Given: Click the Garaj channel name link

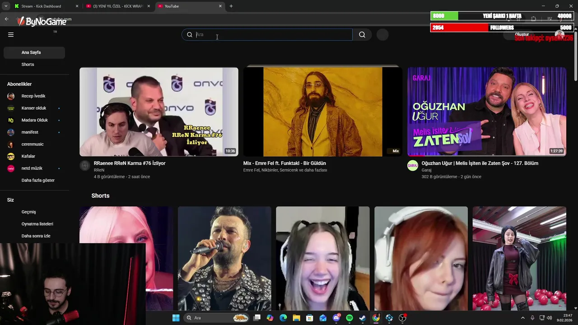Looking at the screenshot, I should pos(426,170).
